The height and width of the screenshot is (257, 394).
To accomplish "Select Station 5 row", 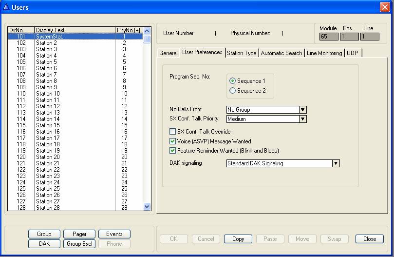I will pyautogui.click(x=75, y=61).
